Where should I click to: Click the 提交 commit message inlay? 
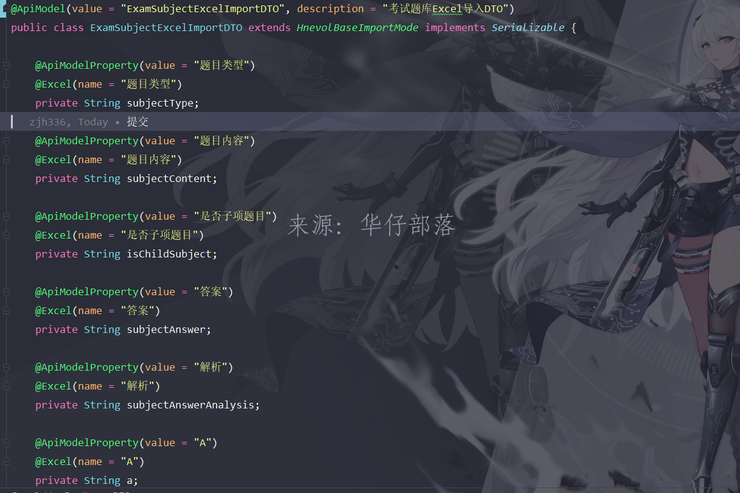[x=138, y=122]
